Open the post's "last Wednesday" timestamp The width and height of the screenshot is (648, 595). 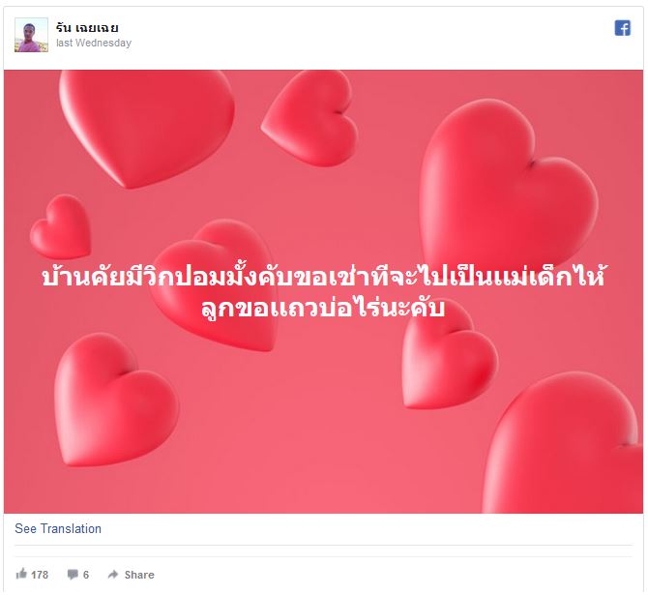(94, 43)
